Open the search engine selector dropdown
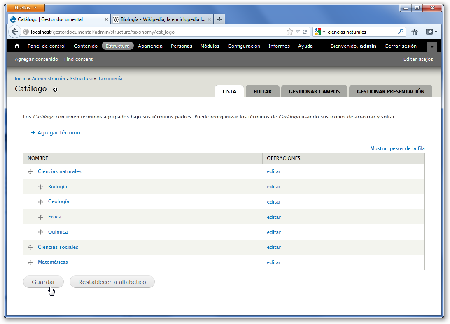 tap(319, 32)
